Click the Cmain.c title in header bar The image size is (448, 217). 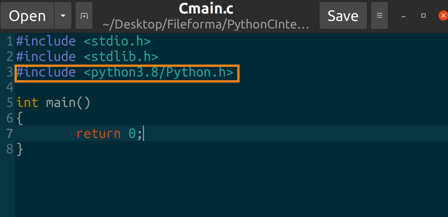[206, 8]
